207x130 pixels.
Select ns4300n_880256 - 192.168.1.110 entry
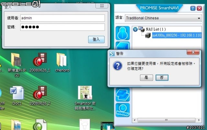coord(177,35)
